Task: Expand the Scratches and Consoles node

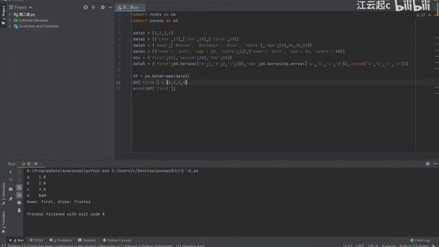Action: (x=10, y=26)
